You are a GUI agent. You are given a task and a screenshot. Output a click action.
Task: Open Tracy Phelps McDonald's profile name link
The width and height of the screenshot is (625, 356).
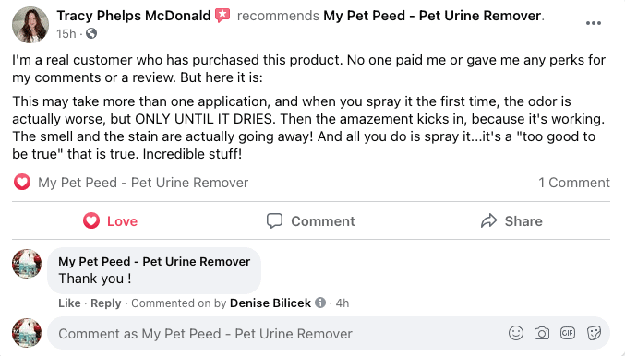pyautogui.click(x=134, y=16)
